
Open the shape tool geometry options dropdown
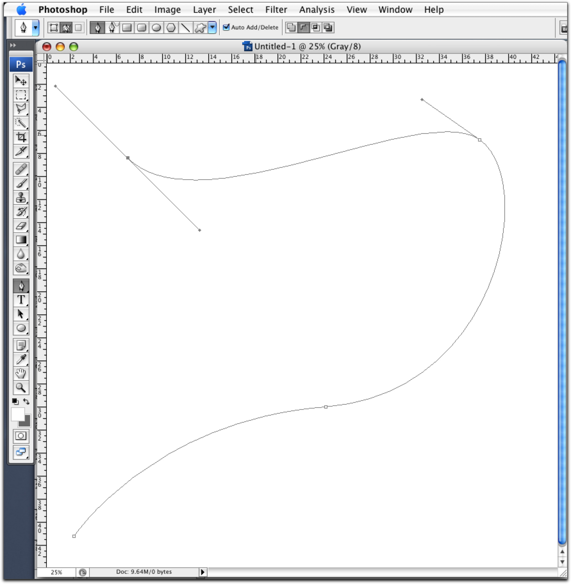(211, 28)
